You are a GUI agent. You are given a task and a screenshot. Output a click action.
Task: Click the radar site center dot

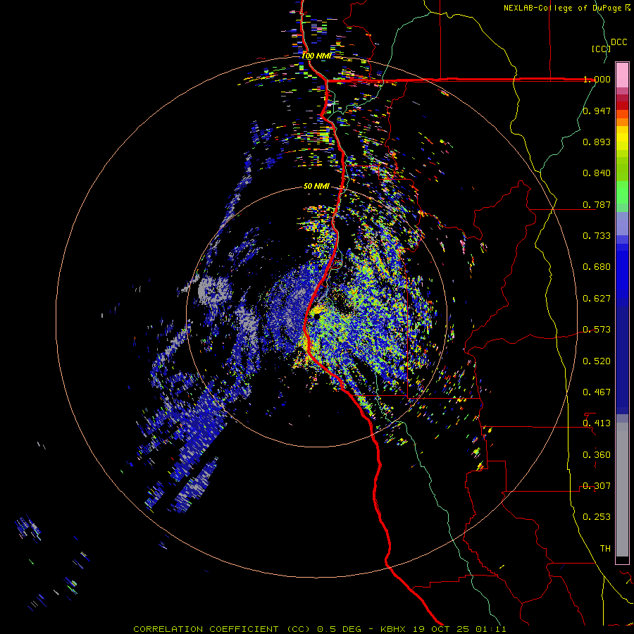(316, 316)
